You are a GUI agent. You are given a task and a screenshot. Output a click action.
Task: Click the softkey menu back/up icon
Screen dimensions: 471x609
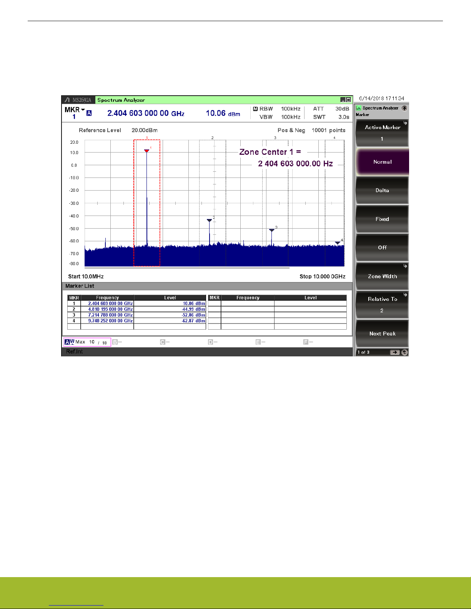click(x=404, y=352)
